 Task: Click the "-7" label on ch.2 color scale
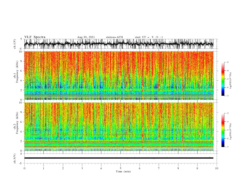pyautogui.click(x=227, y=147)
